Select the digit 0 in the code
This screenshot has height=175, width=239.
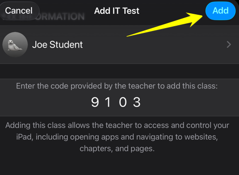click(x=123, y=102)
